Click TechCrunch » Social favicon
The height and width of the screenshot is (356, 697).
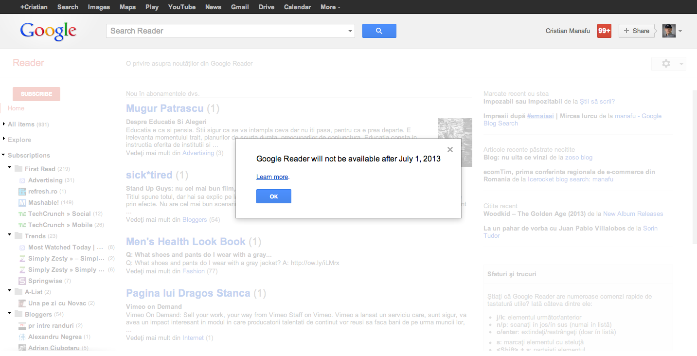click(x=22, y=214)
